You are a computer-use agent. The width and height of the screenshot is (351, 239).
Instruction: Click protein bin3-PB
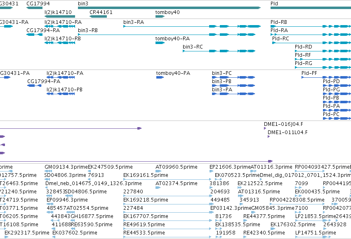tap(233, 86)
